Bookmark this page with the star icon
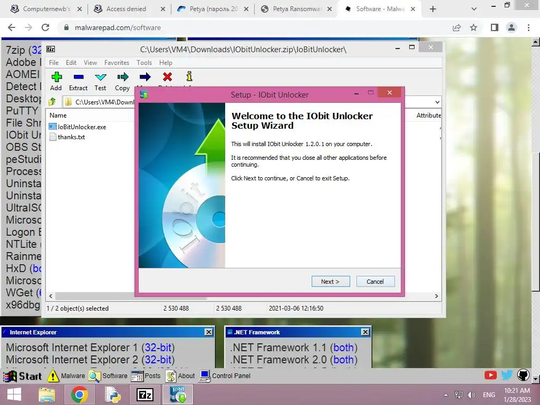This screenshot has width=540, height=405. pyautogui.click(x=474, y=27)
